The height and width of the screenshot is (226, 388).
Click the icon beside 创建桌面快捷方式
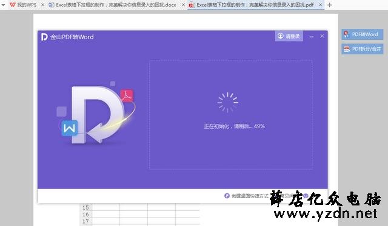coord(227,196)
